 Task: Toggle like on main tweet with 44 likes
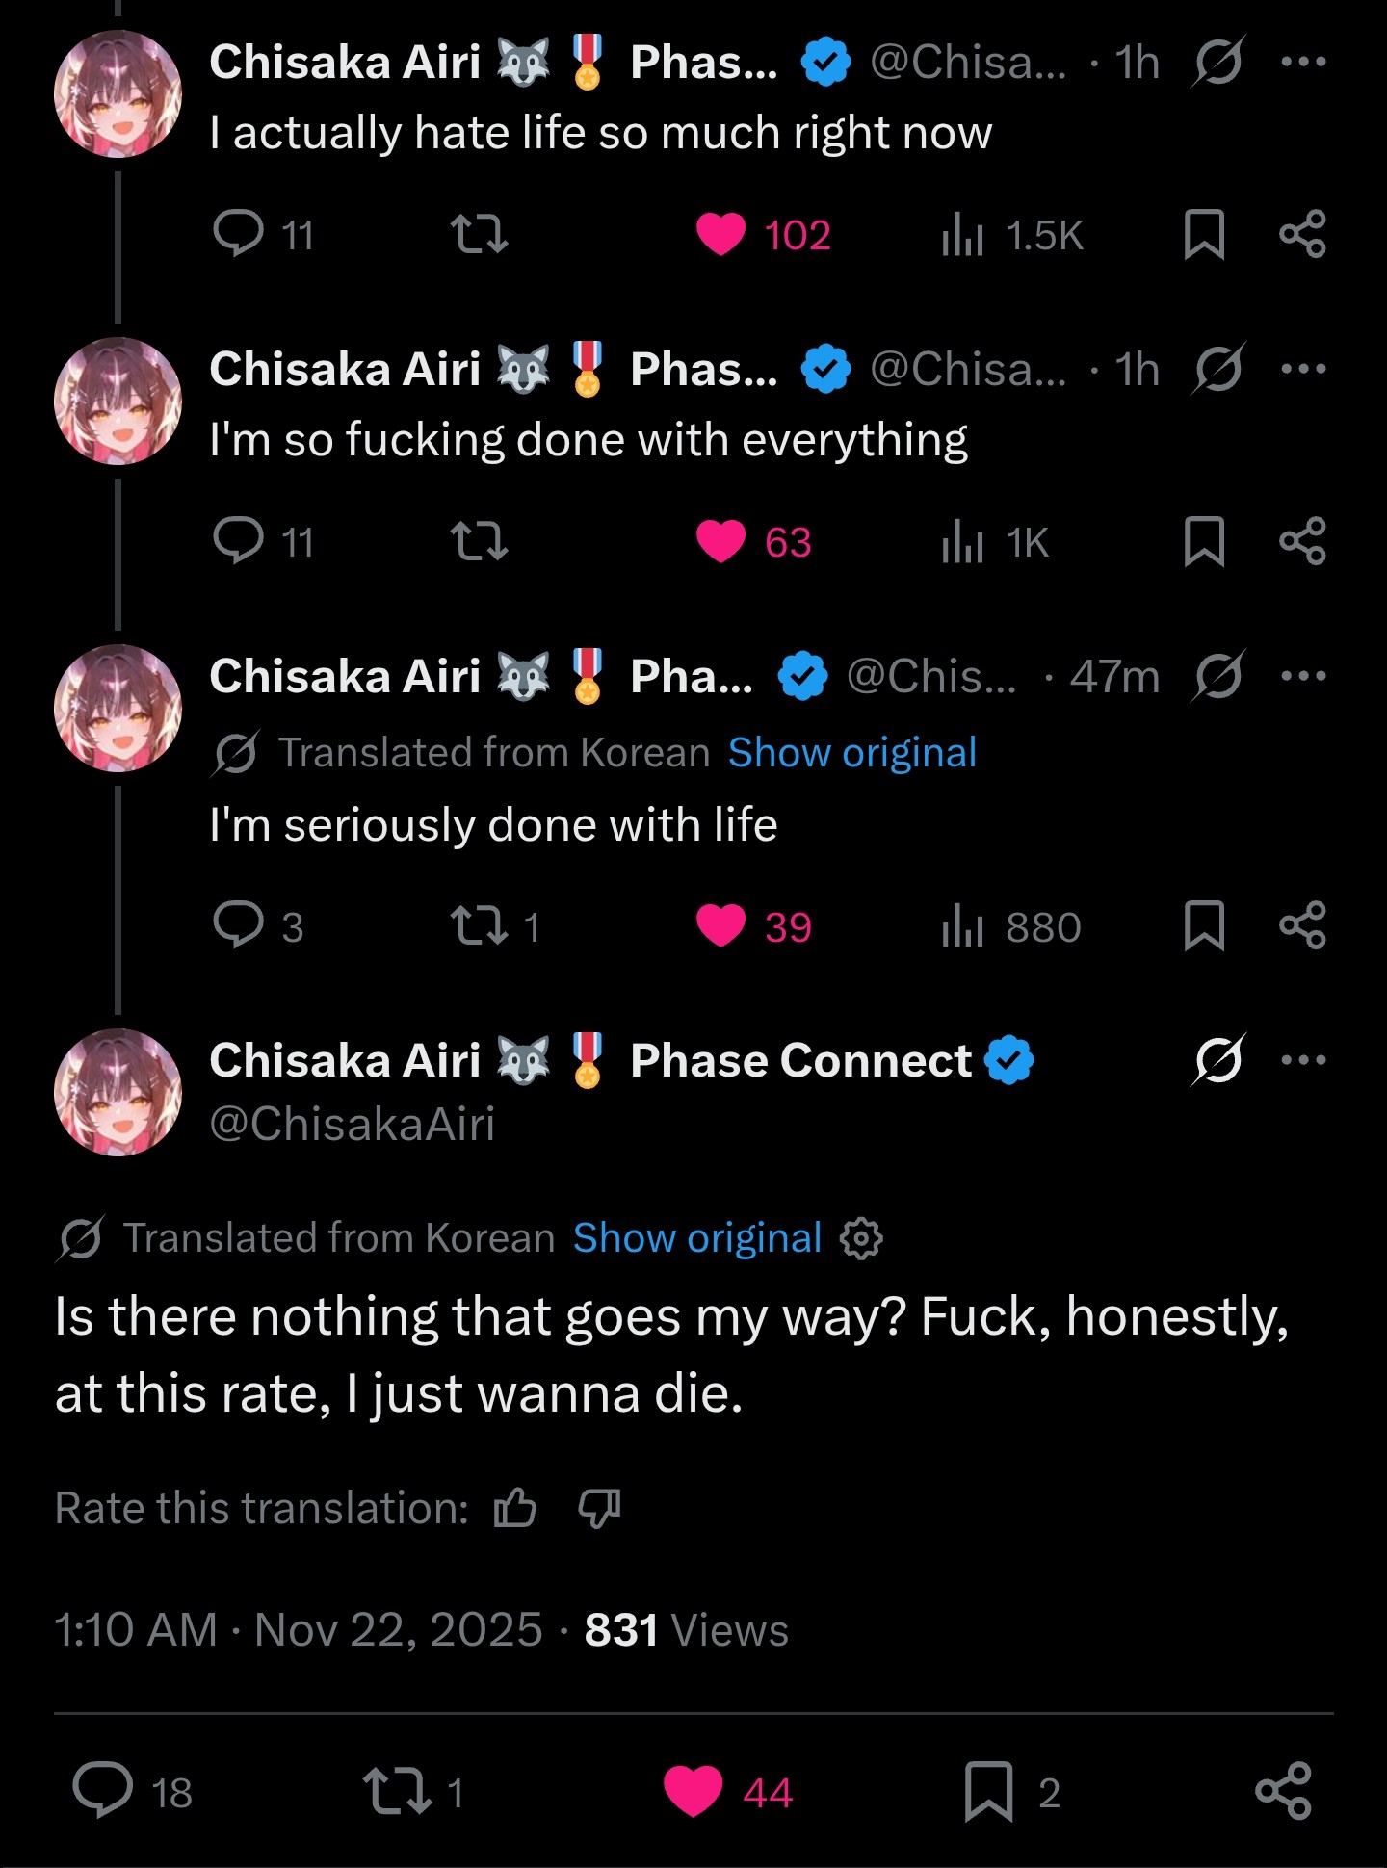click(693, 1792)
